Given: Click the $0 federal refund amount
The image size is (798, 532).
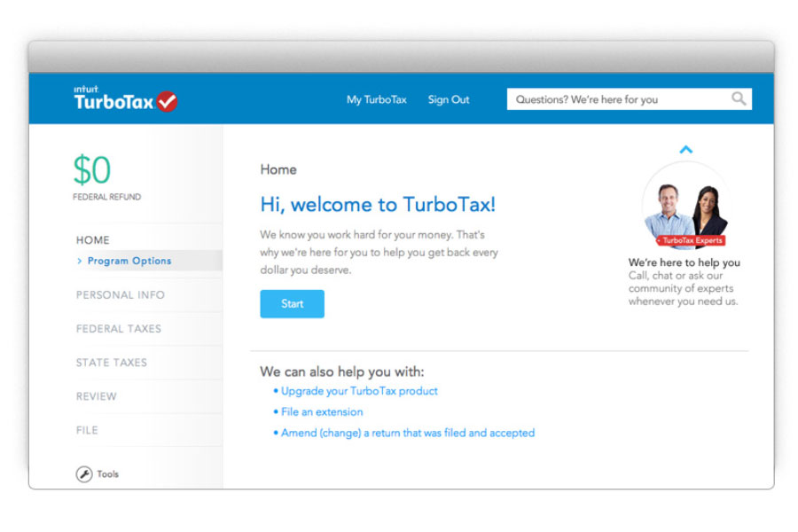Looking at the screenshot, I should pos(92,169).
